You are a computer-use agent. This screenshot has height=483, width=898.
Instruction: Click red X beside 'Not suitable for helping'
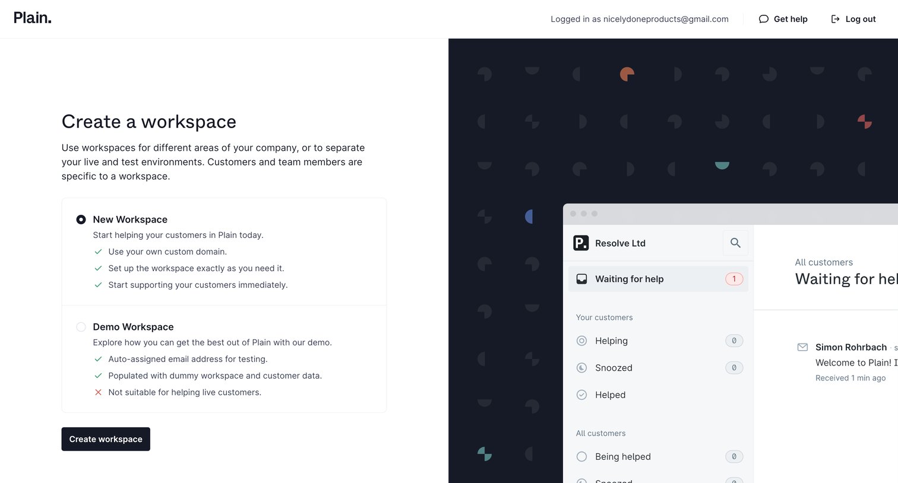coord(98,392)
